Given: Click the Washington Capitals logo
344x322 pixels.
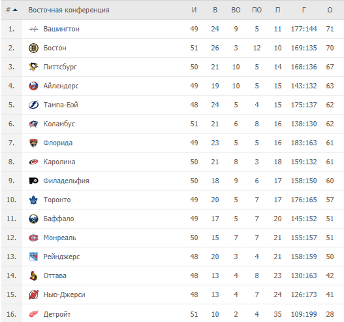Looking at the screenshot, I should [33, 29].
